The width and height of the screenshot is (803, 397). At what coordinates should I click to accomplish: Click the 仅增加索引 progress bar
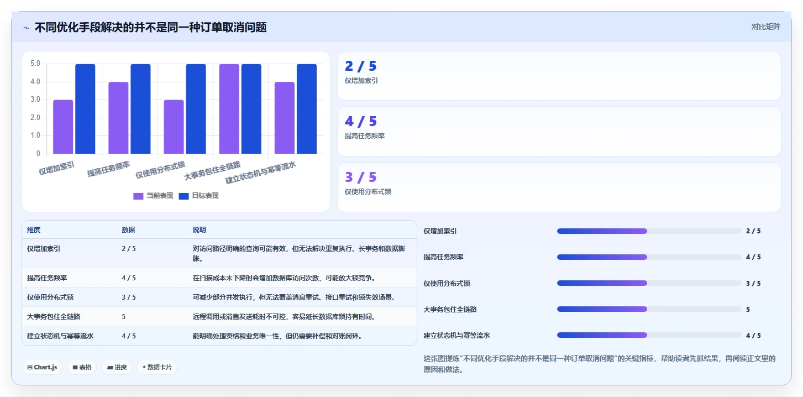(649, 231)
